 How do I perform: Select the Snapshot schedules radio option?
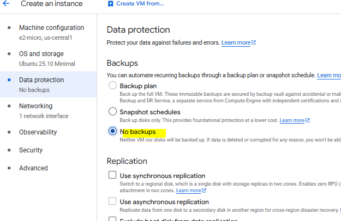pyautogui.click(x=112, y=112)
